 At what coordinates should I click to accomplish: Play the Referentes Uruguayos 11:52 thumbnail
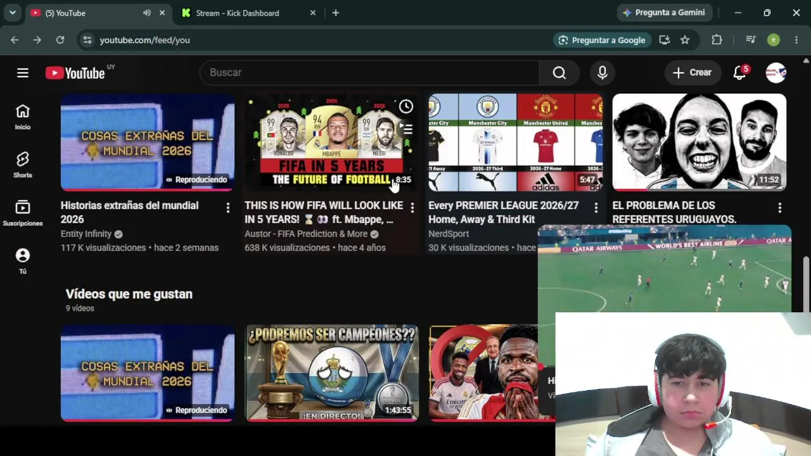pyautogui.click(x=699, y=142)
